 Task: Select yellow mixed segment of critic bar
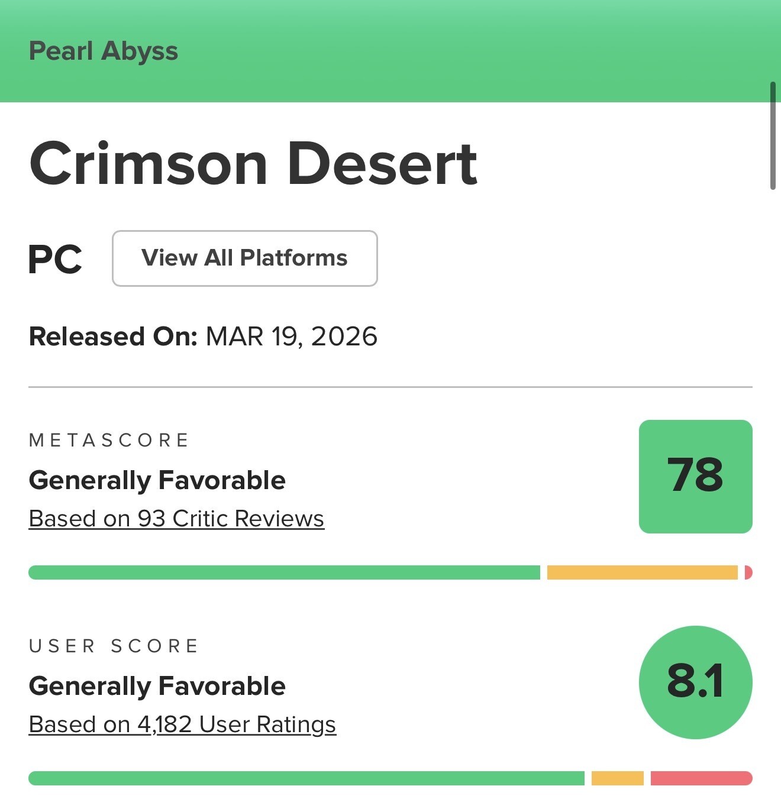coord(643,572)
